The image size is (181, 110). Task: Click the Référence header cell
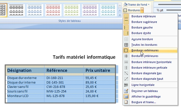(64, 70)
